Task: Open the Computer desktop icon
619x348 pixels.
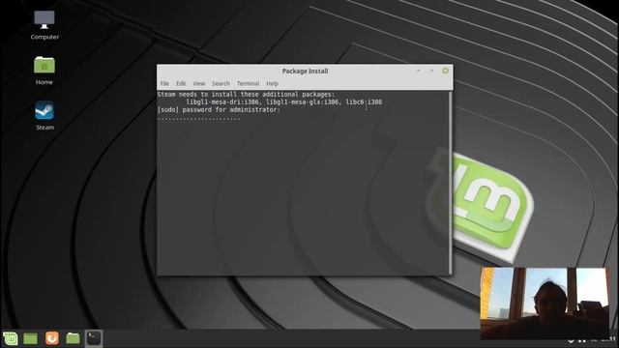Action: [44, 25]
